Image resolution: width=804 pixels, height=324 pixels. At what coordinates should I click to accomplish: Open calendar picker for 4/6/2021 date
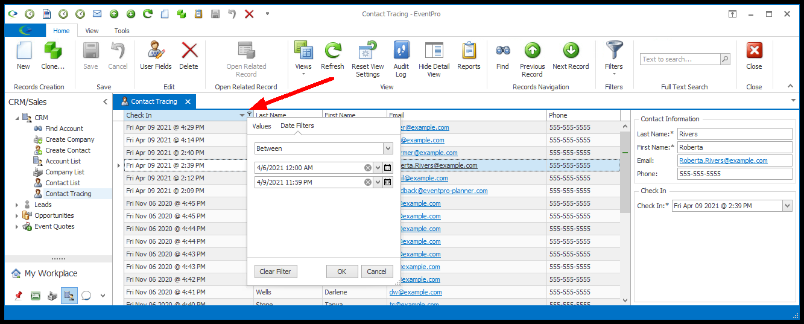pyautogui.click(x=388, y=167)
